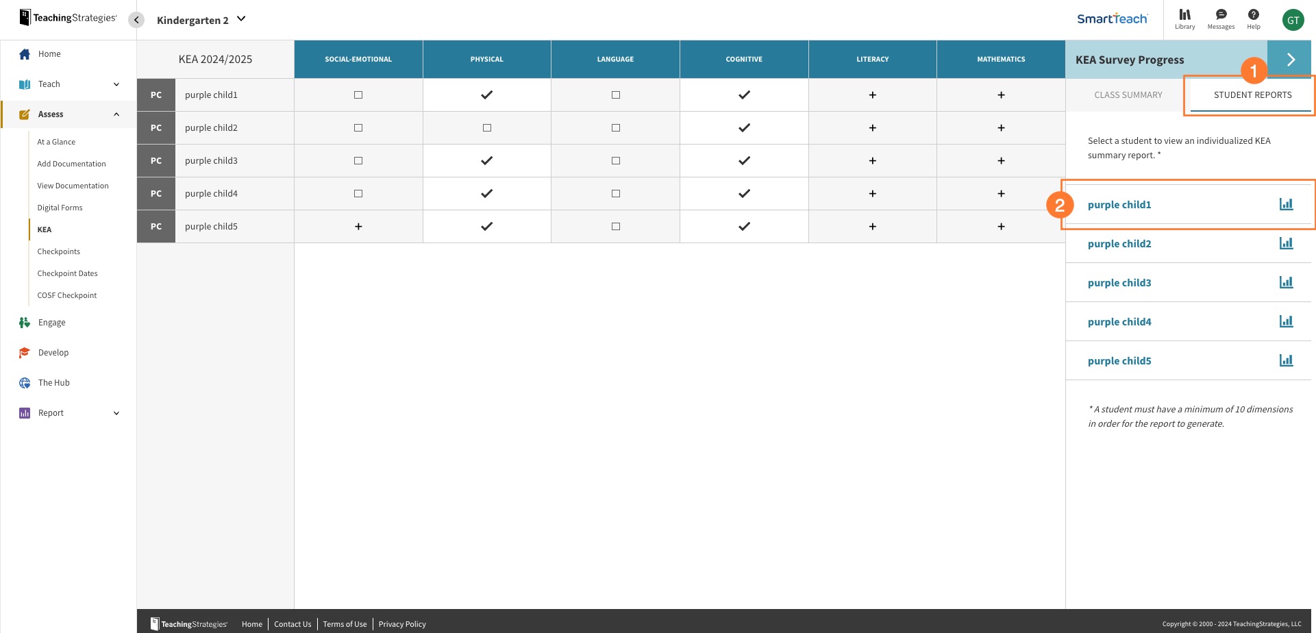Screen dimensions: 1316x633
Task: Click the Privacy Policy footer link
Action: 402,623
